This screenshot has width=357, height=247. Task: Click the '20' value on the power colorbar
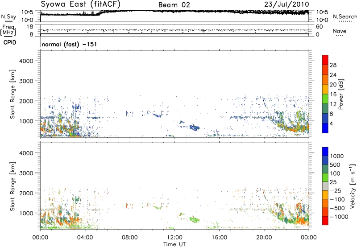pyautogui.click(x=333, y=85)
